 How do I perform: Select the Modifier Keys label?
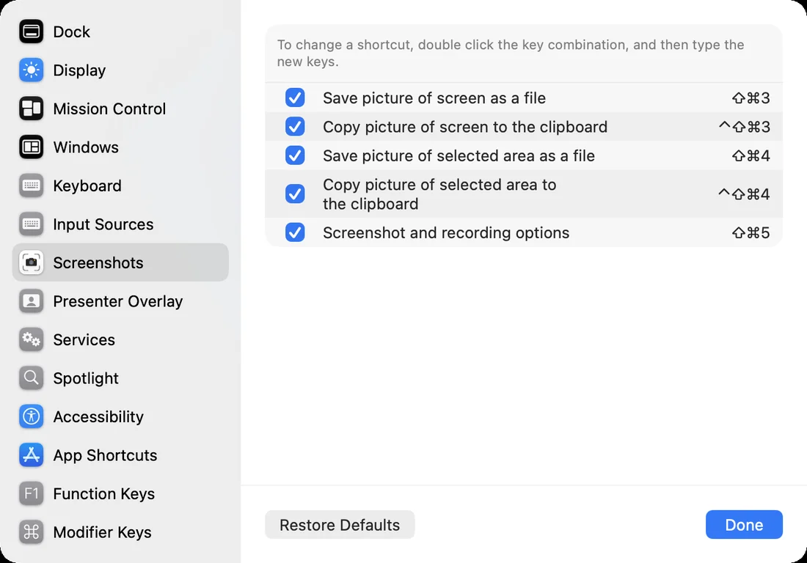[x=103, y=533]
